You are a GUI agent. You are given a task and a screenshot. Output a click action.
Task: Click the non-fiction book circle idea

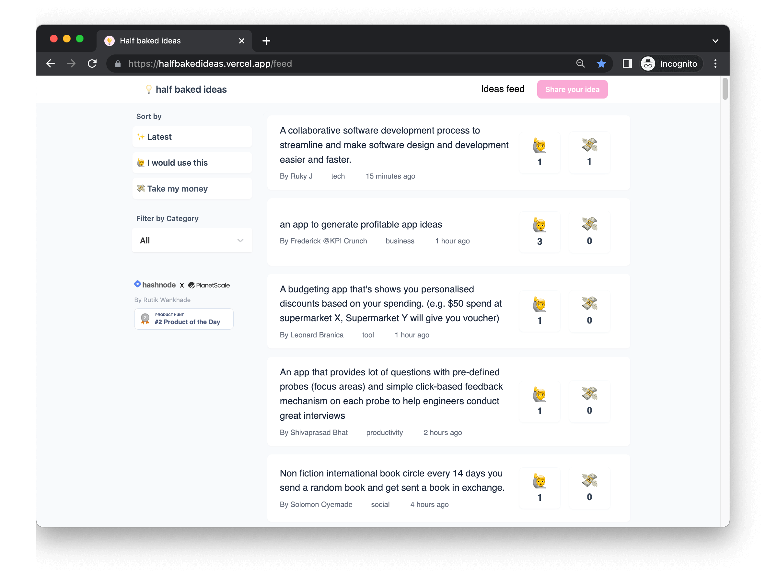(392, 480)
